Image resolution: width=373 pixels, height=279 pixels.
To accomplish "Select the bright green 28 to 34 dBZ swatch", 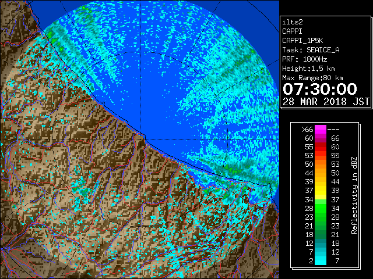I will click(x=321, y=208).
